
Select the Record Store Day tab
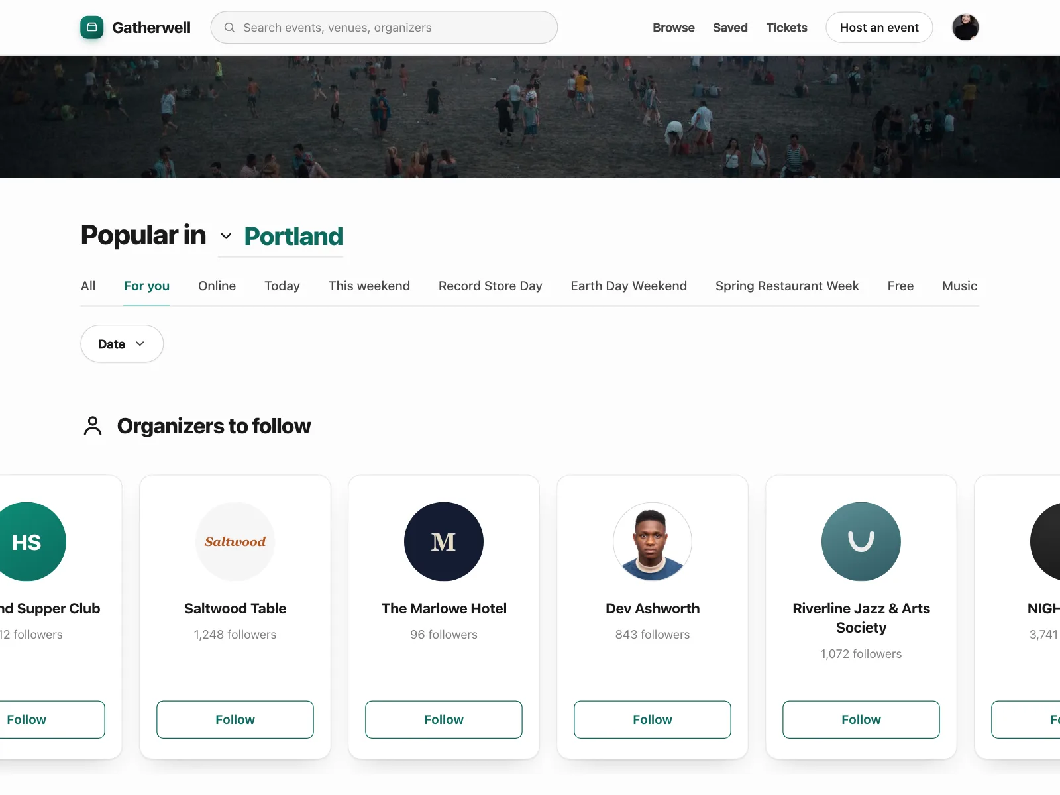490,286
